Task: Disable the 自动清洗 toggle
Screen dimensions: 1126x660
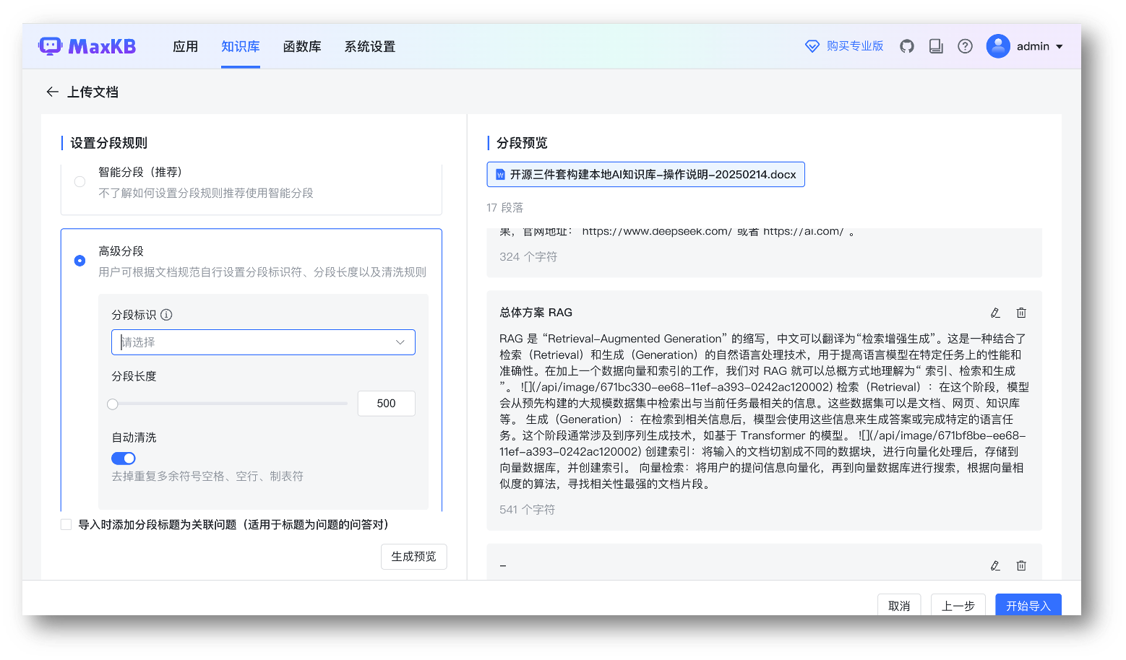Action: pyautogui.click(x=123, y=458)
